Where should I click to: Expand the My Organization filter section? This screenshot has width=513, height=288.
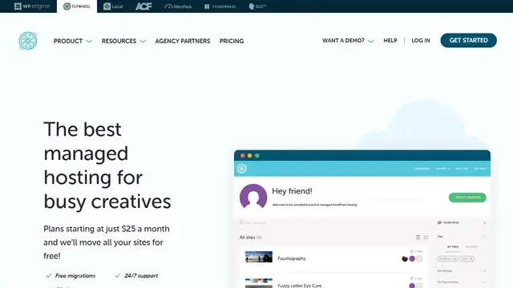pyautogui.click(x=462, y=282)
